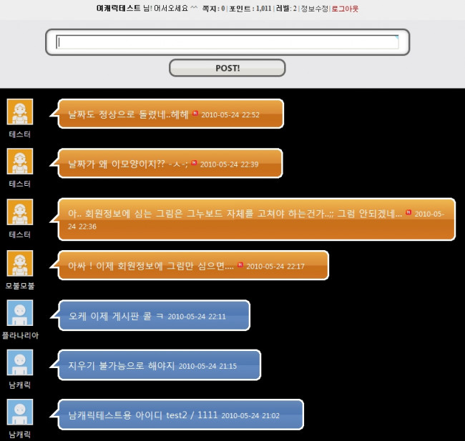Click the 여캐릭테스트 username
This screenshot has height=441, width=465.
[x=118, y=9]
